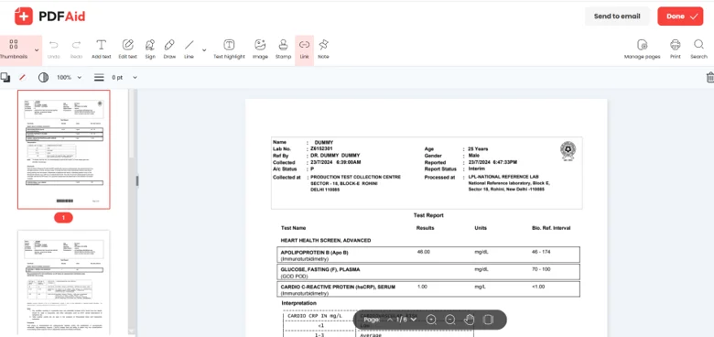This screenshot has width=714, height=337.
Task: Delete selection with the trash icon
Action: (709, 78)
